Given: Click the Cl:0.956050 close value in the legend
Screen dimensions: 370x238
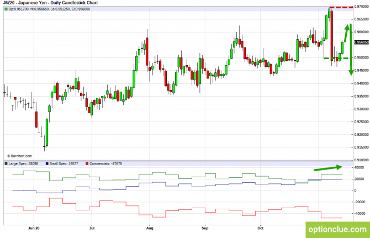Looking at the screenshot, I should point(80,9).
